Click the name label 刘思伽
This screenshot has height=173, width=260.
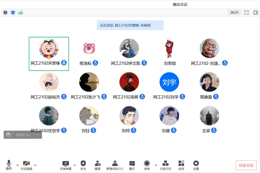(x=170, y=63)
